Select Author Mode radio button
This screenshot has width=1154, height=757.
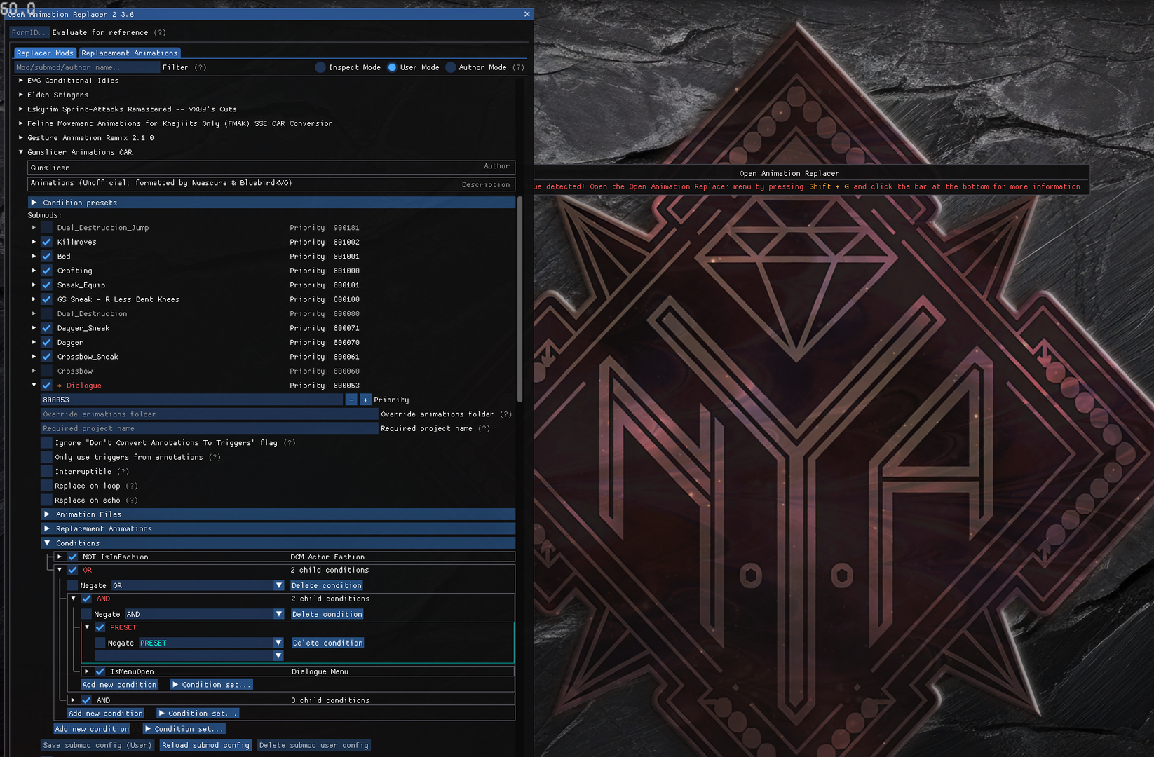pos(451,67)
